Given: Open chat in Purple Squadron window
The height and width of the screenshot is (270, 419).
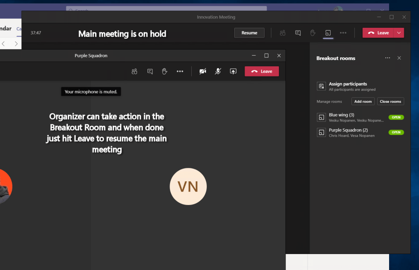Looking at the screenshot, I should click(150, 71).
